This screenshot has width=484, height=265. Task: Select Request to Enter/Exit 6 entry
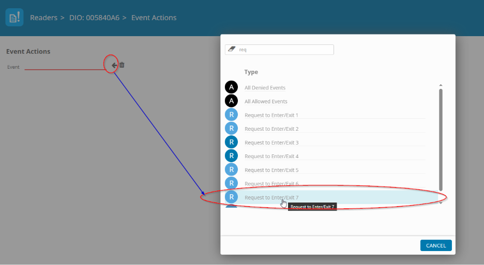coord(271,183)
